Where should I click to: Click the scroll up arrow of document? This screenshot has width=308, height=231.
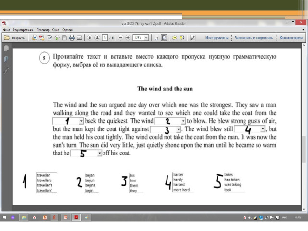[x=304, y=45]
